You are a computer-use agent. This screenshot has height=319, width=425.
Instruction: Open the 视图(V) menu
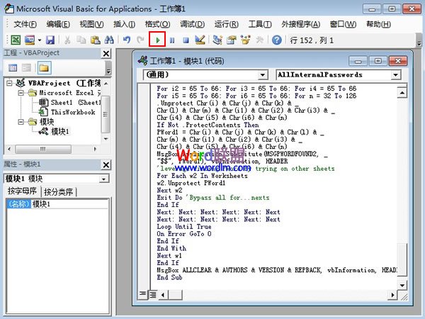pyautogui.click(x=91, y=24)
